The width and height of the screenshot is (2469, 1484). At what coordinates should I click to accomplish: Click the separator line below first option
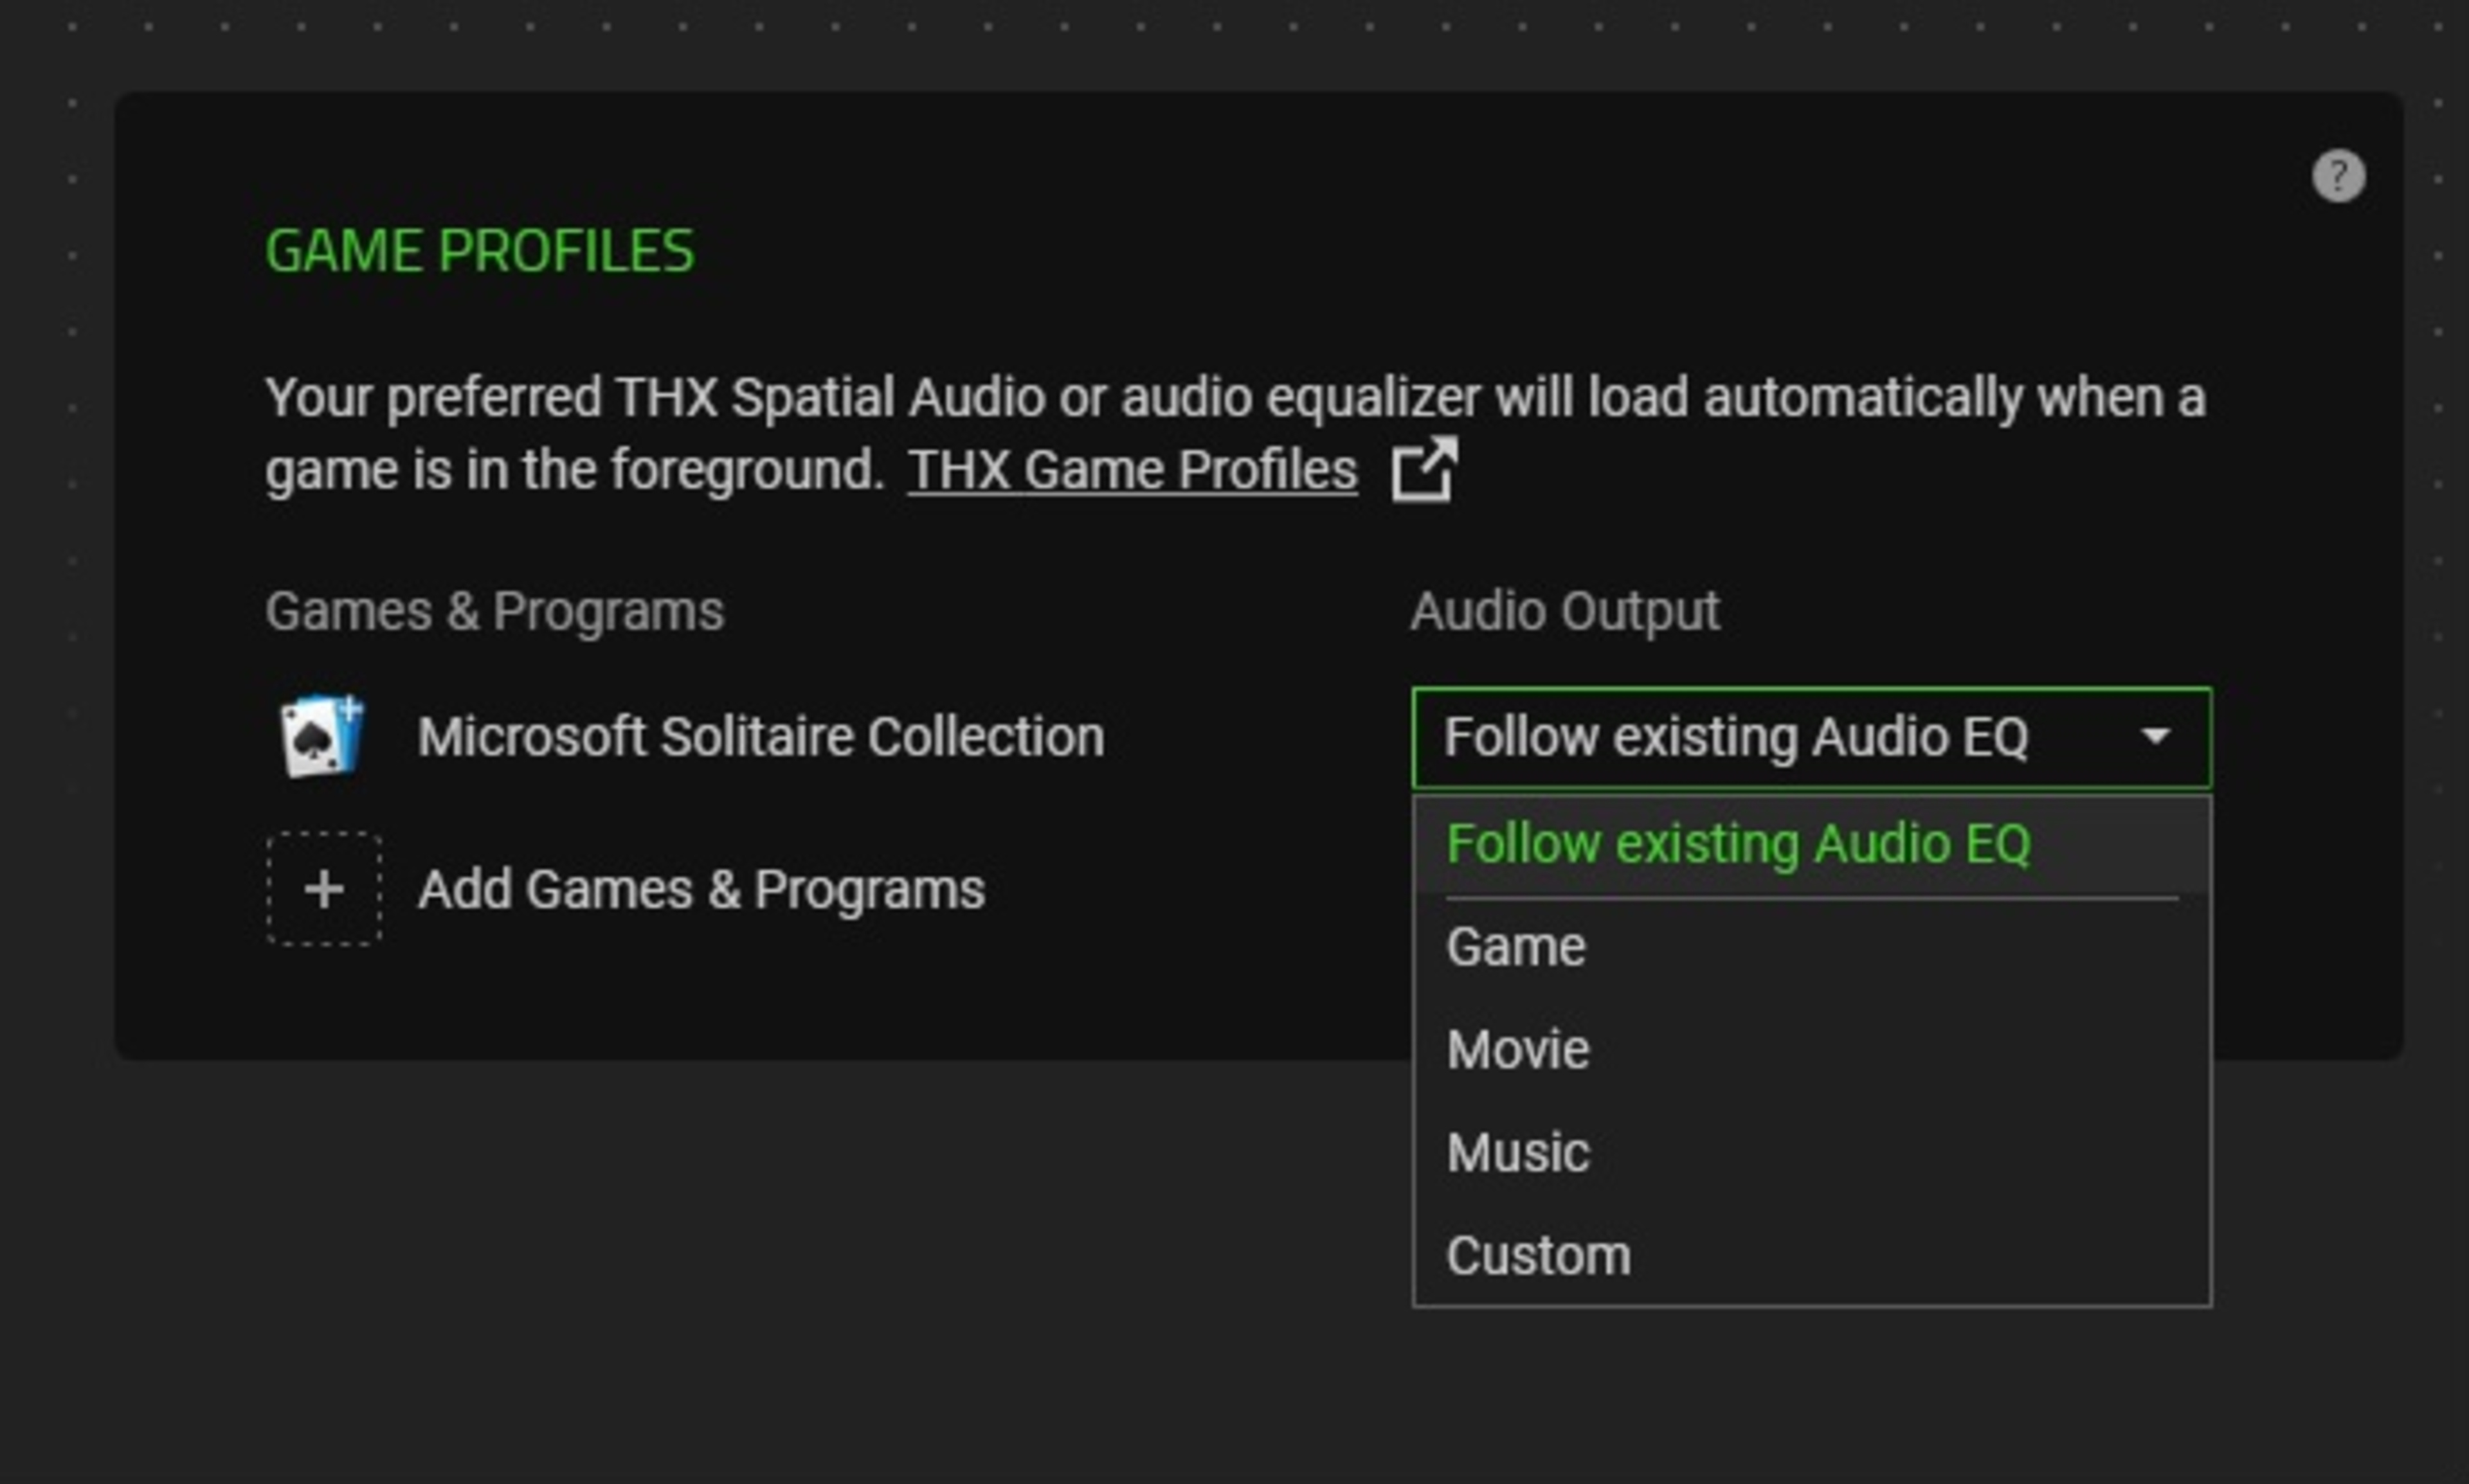point(1811,898)
